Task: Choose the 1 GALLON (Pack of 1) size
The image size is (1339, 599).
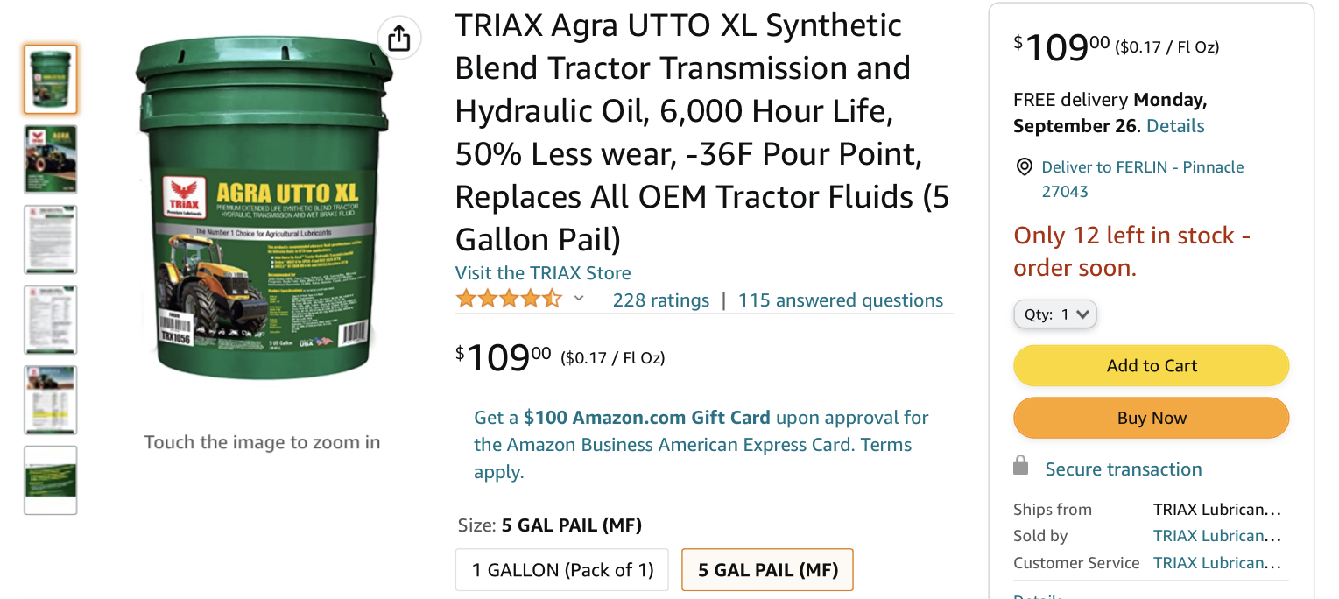Action: tap(562, 570)
